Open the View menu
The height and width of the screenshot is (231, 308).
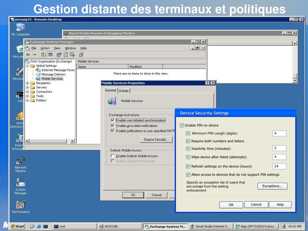point(57,48)
